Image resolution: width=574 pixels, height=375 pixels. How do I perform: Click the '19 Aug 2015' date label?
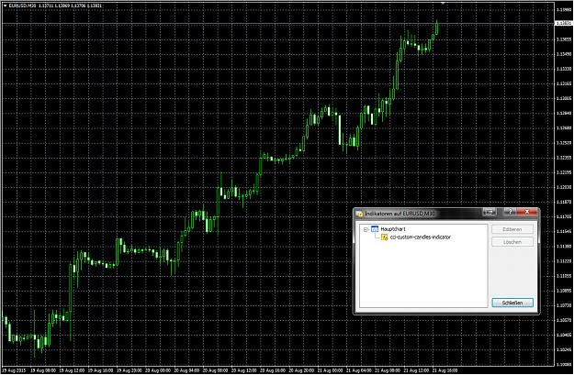(x=15, y=370)
